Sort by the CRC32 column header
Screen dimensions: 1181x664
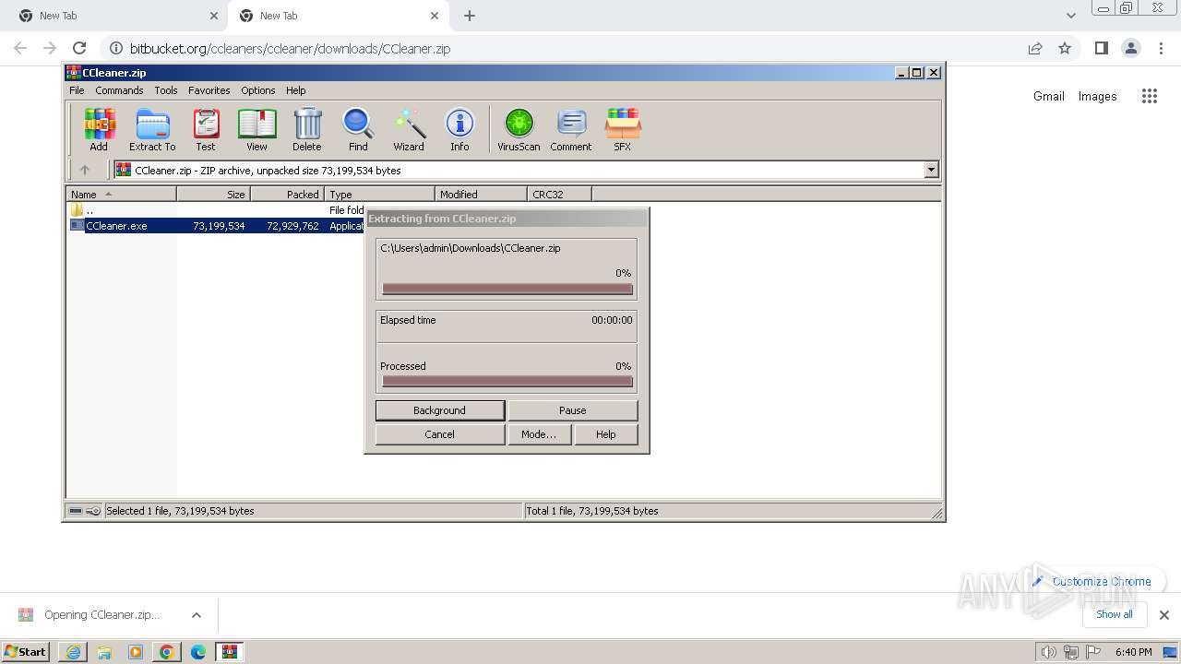pos(560,194)
